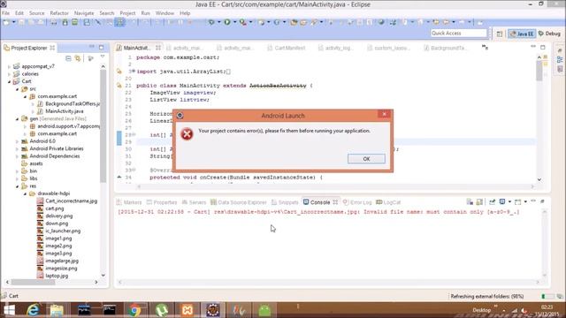Close the Console view tab
Screen dimensions: 566x318
335,202
